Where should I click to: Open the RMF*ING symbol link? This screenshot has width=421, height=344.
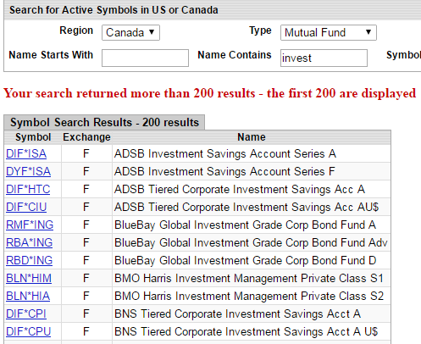tap(30, 225)
